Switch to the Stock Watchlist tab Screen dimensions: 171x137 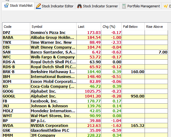[18, 6]
